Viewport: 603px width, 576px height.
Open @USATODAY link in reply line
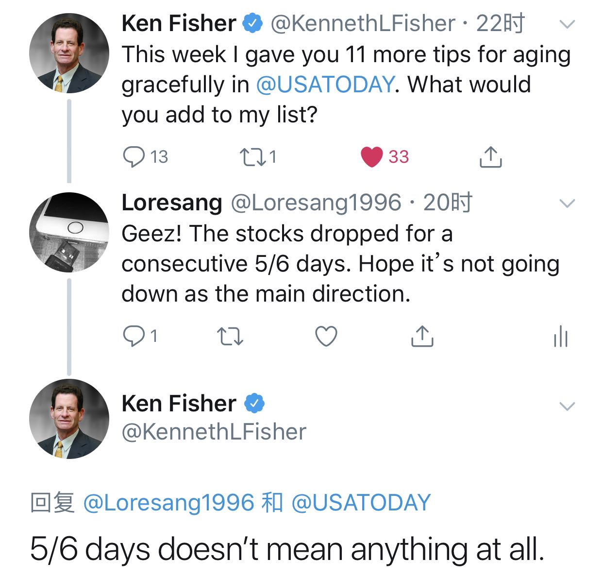[x=361, y=502]
